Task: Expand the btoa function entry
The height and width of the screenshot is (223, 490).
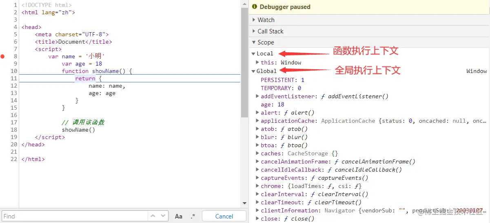Action: point(257,145)
